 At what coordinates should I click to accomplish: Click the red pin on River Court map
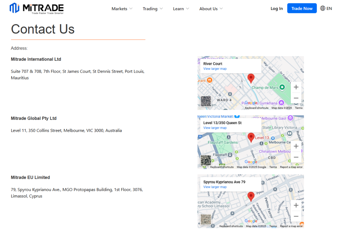(x=251, y=78)
